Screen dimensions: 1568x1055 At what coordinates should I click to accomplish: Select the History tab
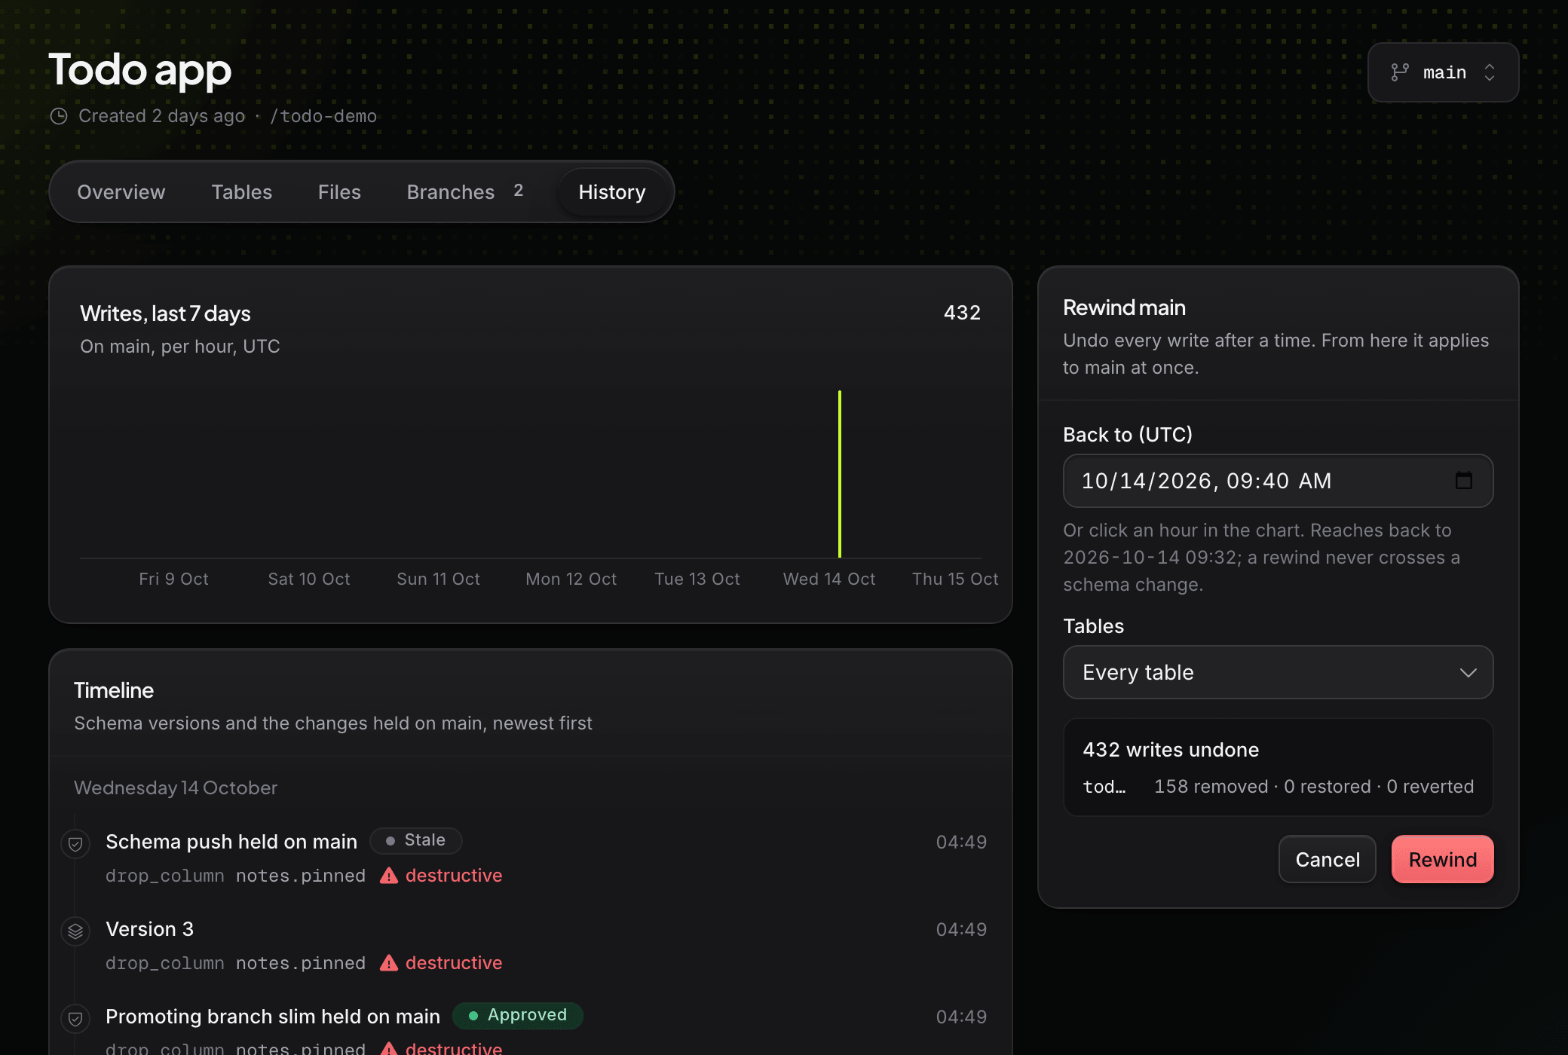[x=612, y=192]
